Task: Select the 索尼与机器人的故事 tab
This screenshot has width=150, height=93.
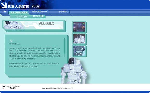Action: [x=19, y=12]
